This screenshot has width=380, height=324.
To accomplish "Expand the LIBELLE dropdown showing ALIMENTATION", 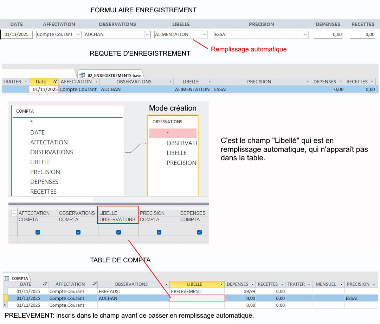I will click(205, 35).
